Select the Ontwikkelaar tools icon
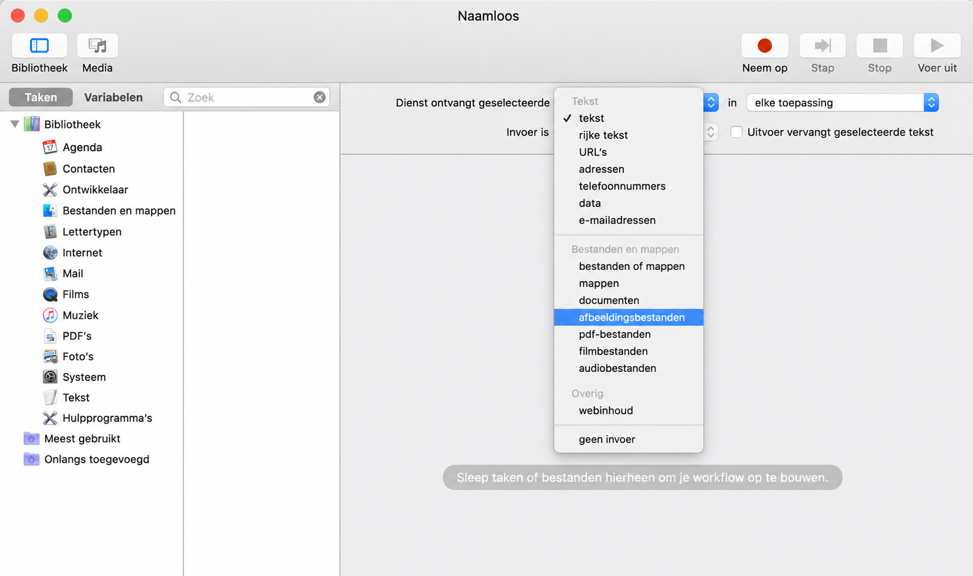Viewport: 973px width, 576px height. point(50,189)
